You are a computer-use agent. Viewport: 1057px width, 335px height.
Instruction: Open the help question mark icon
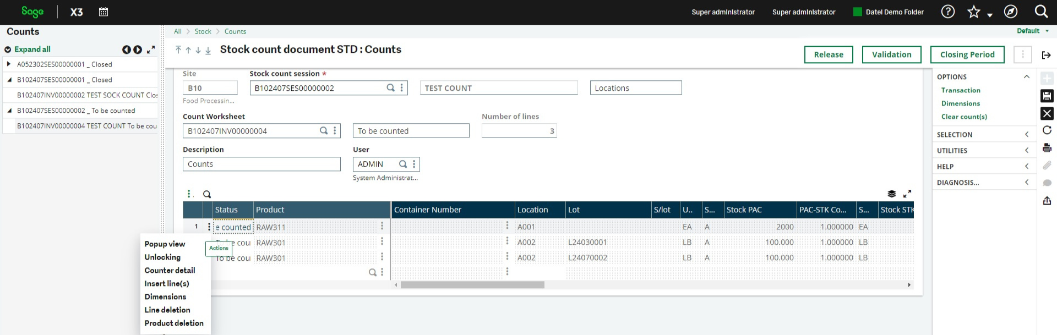(947, 12)
